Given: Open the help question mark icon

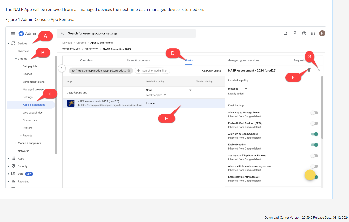Looking at the screenshot, I should tap(304, 33).
